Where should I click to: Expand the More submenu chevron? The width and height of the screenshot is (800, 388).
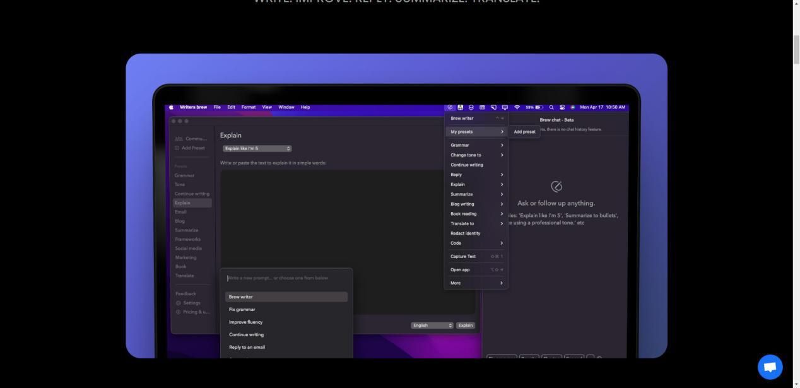pos(502,283)
